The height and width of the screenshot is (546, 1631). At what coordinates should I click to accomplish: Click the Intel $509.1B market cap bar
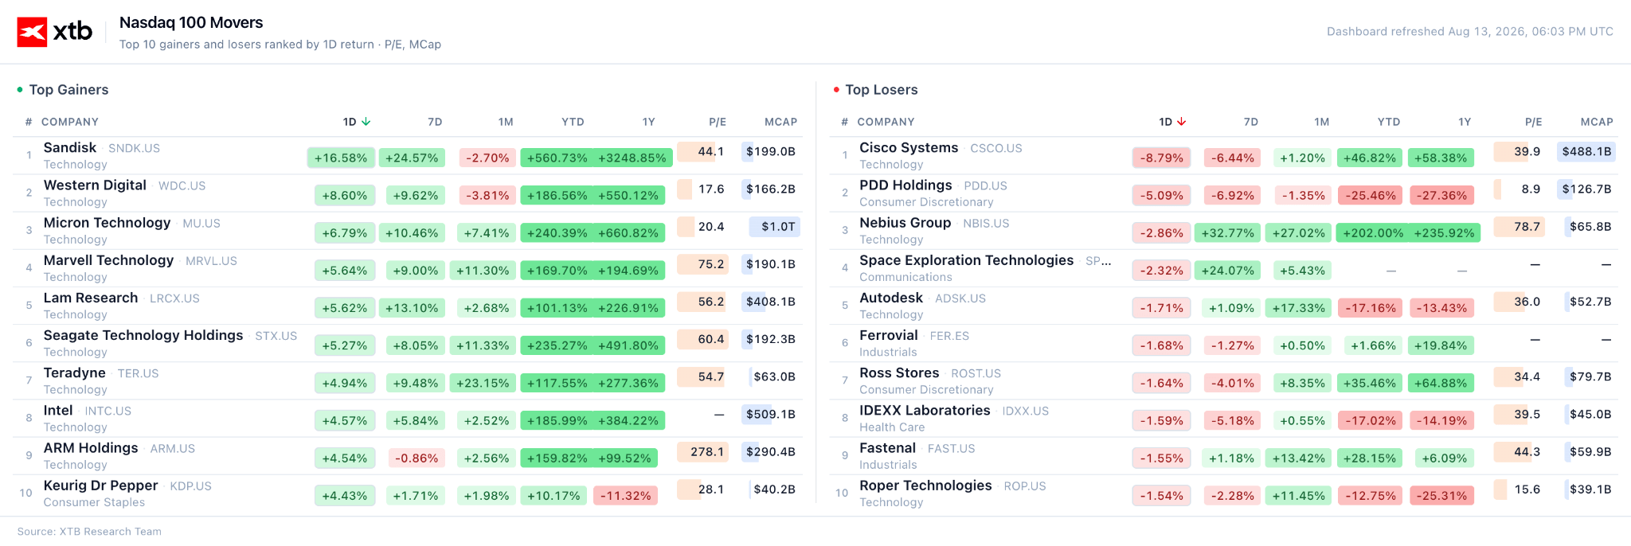pyautogui.click(x=770, y=414)
